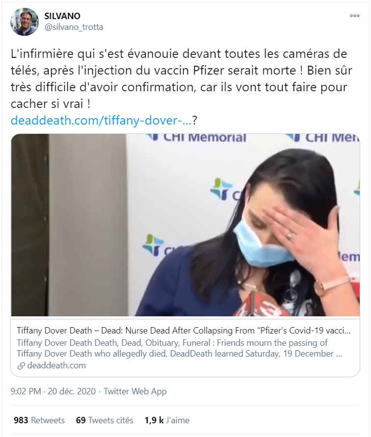
Task: Click the card description about friends mourning
Action: click(x=179, y=348)
